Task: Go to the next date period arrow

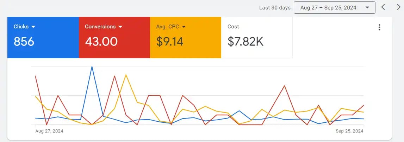Action: point(399,7)
